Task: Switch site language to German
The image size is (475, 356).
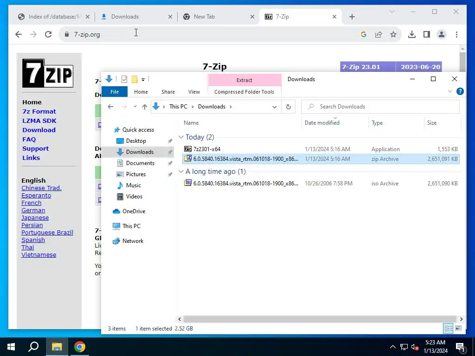Action: point(33,210)
